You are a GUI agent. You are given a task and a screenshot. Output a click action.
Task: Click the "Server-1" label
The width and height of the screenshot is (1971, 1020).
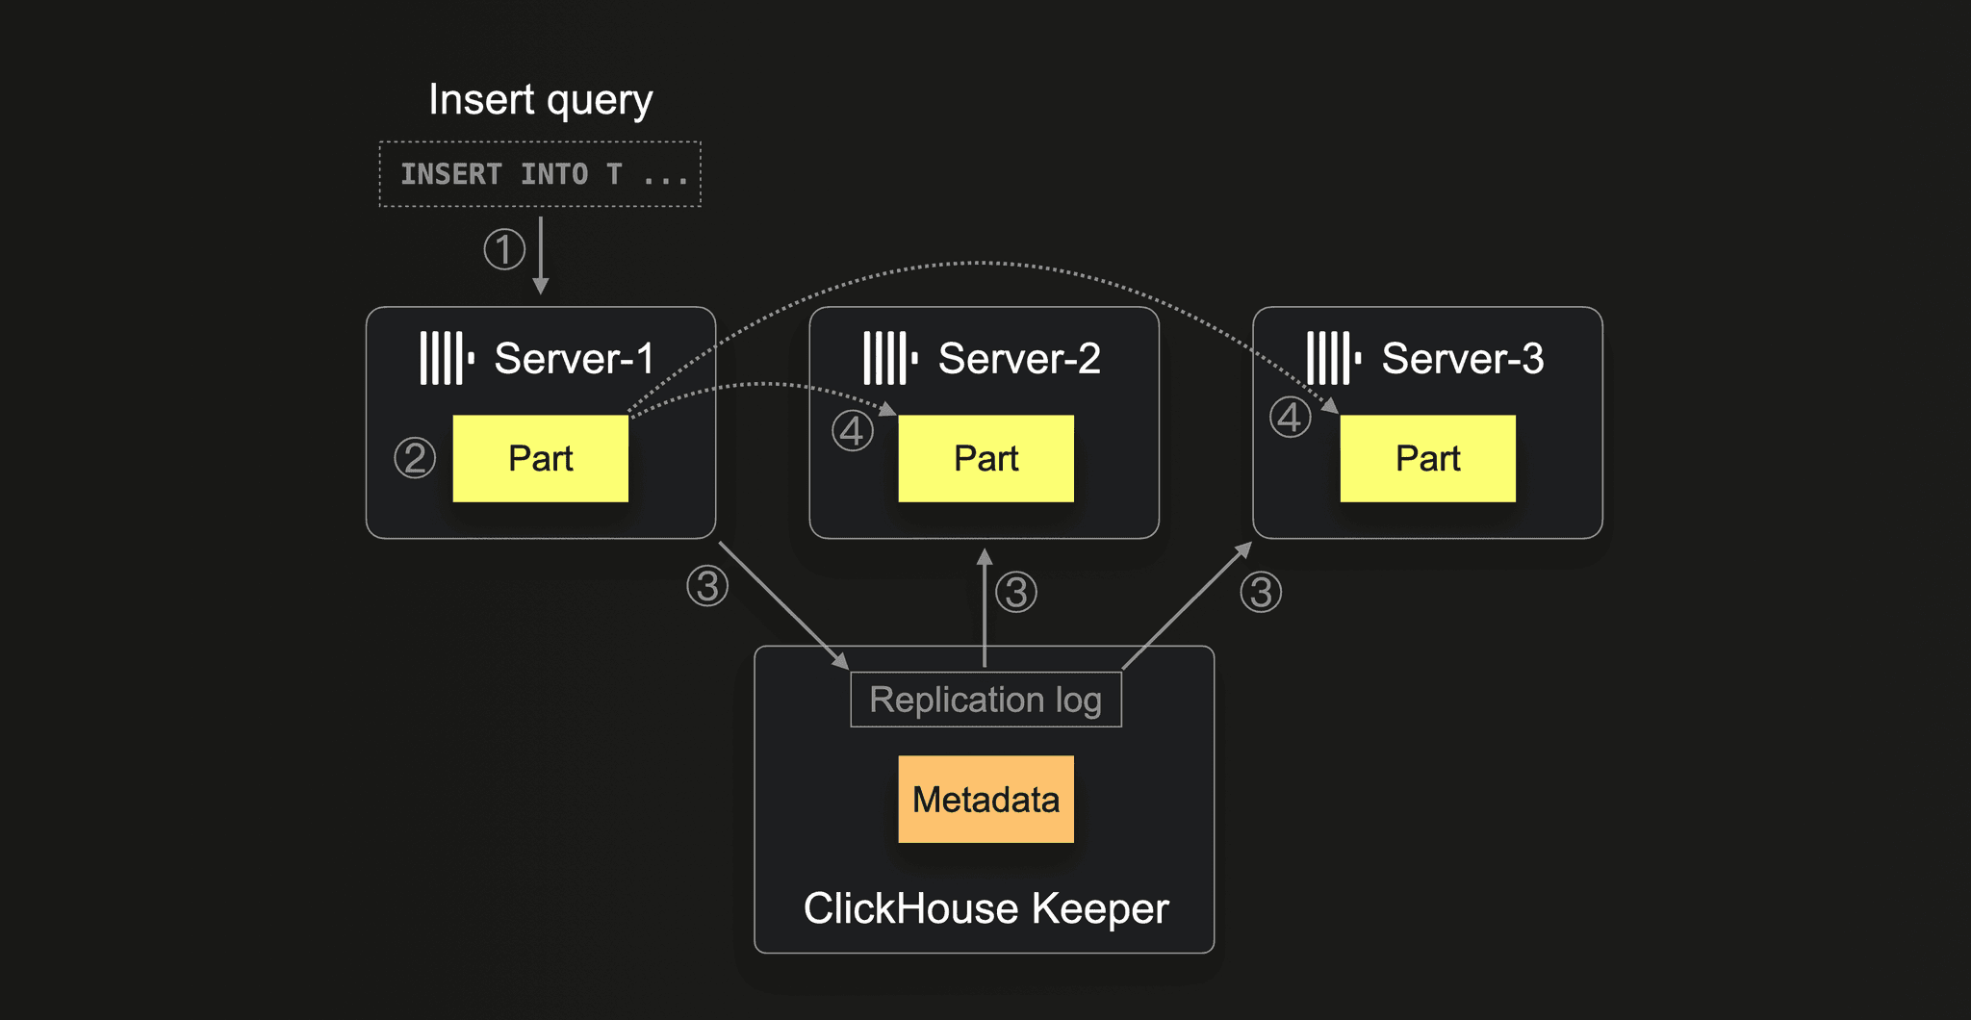click(x=575, y=358)
